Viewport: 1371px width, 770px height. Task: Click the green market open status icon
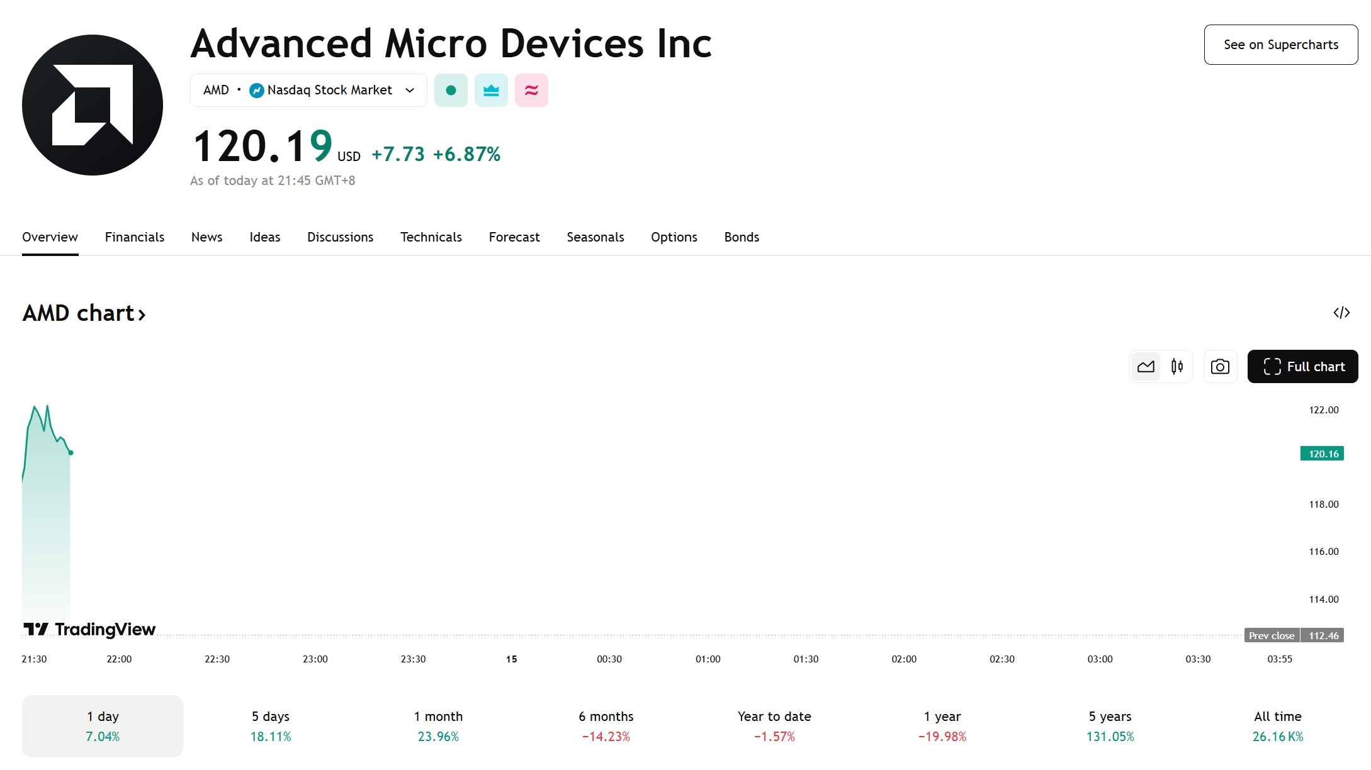[x=451, y=90]
